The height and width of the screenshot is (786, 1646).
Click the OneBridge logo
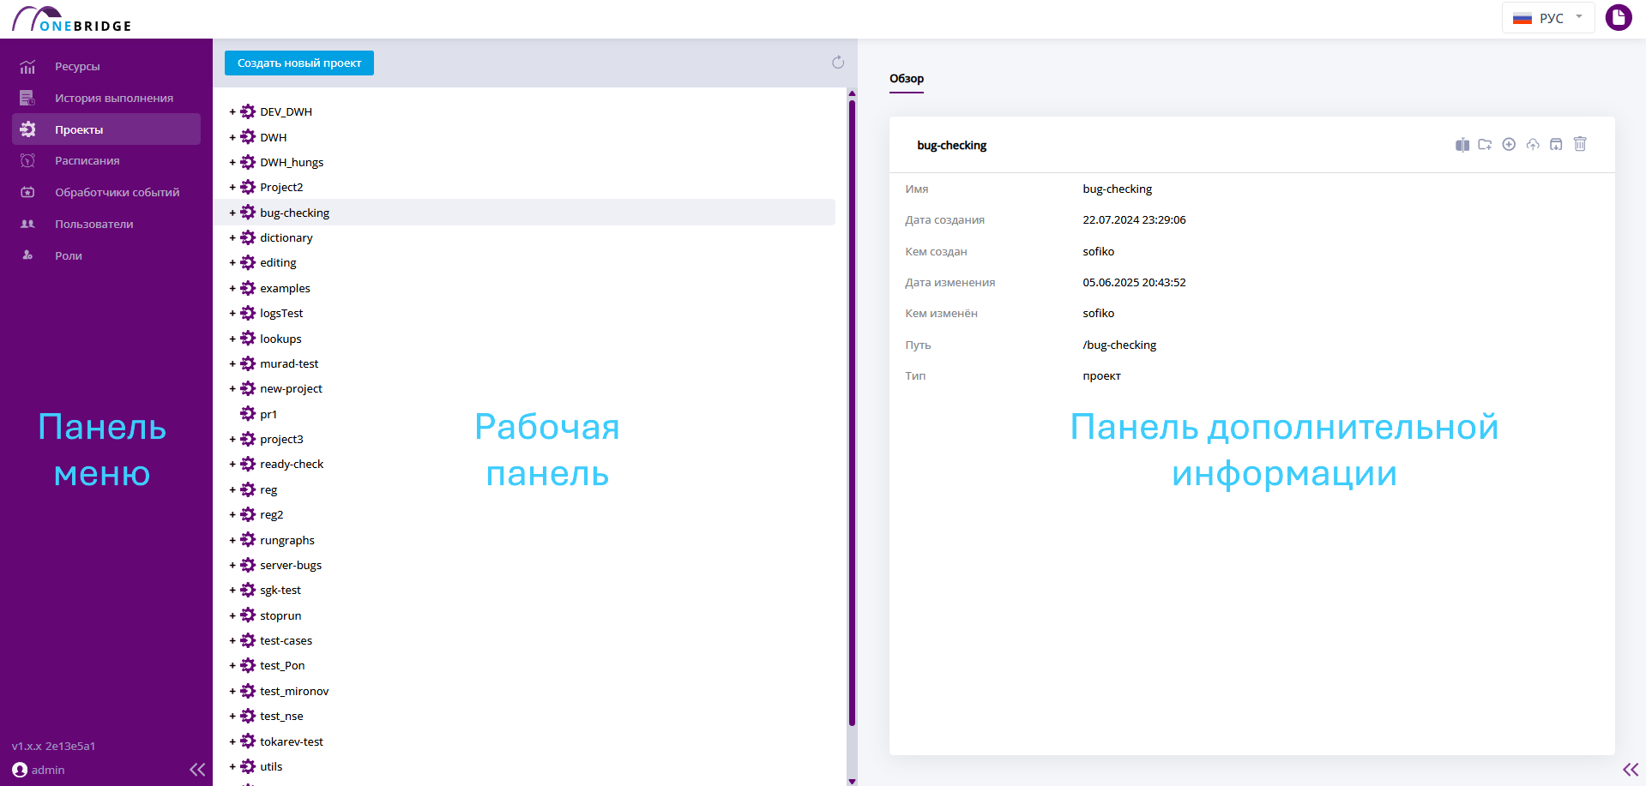pos(72,19)
